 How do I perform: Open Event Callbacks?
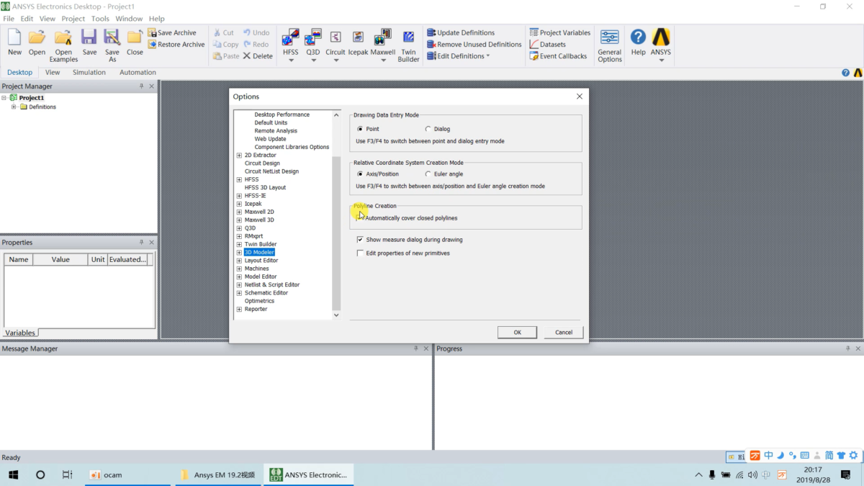pyautogui.click(x=558, y=55)
